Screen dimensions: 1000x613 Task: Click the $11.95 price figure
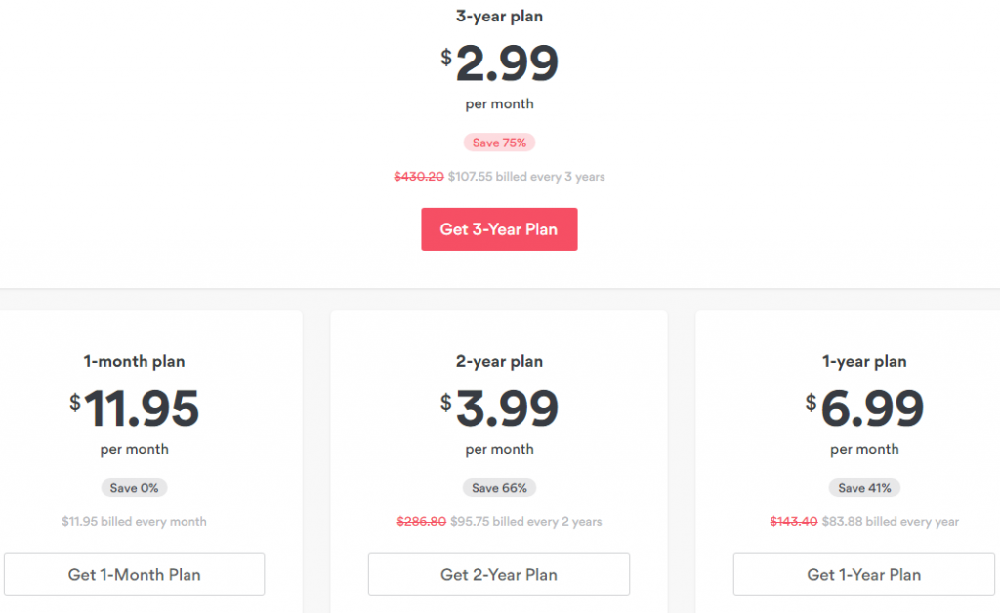(134, 408)
